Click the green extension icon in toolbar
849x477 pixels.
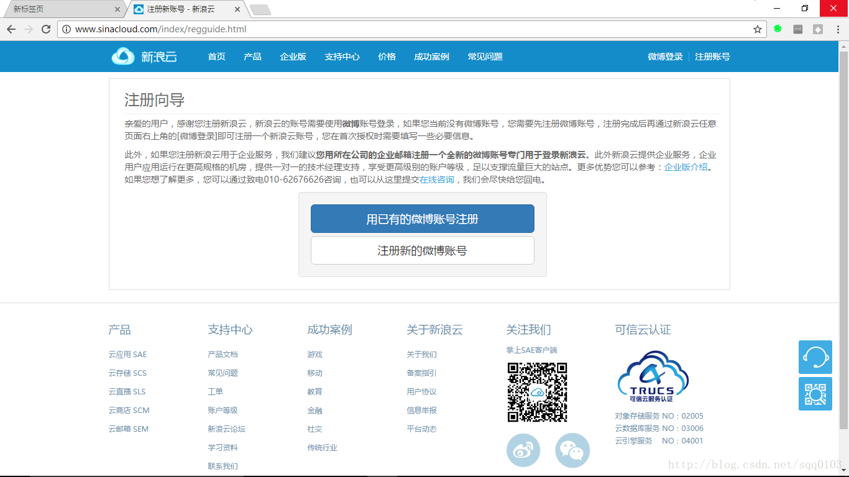pyautogui.click(x=778, y=29)
